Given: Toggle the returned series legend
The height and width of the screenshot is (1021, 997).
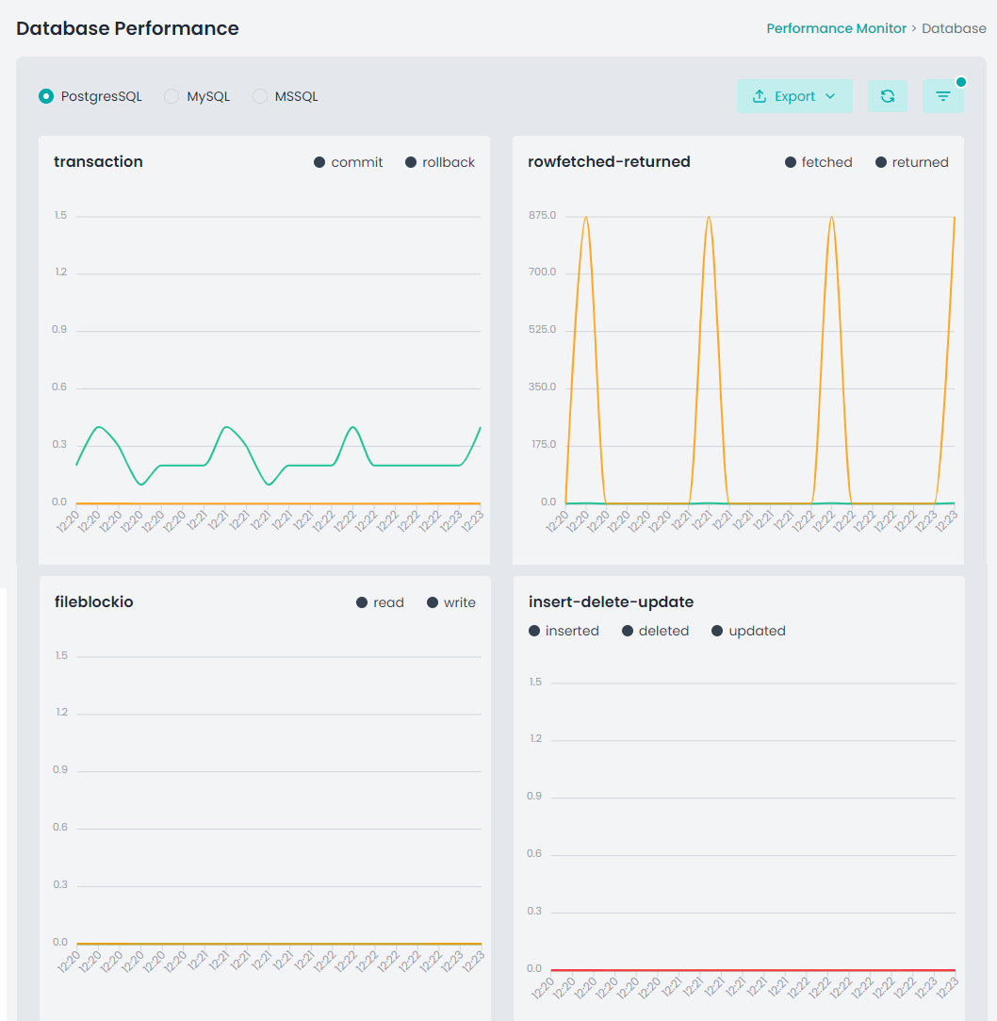Looking at the screenshot, I should pos(912,162).
